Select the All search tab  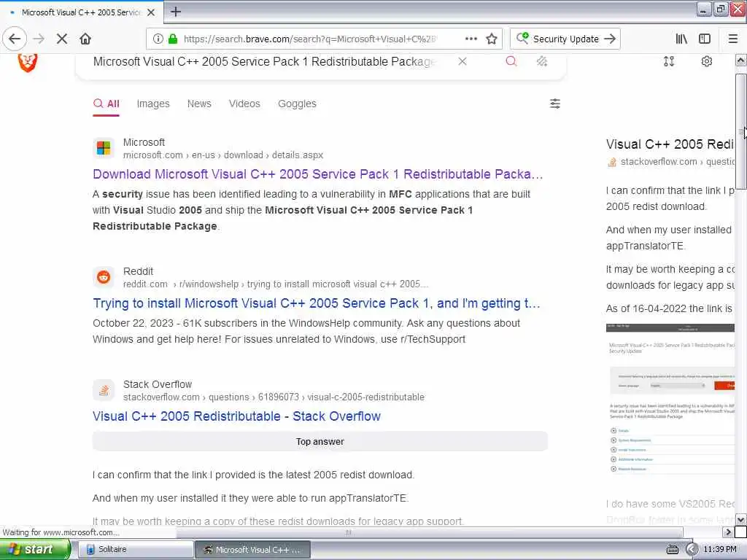[107, 104]
